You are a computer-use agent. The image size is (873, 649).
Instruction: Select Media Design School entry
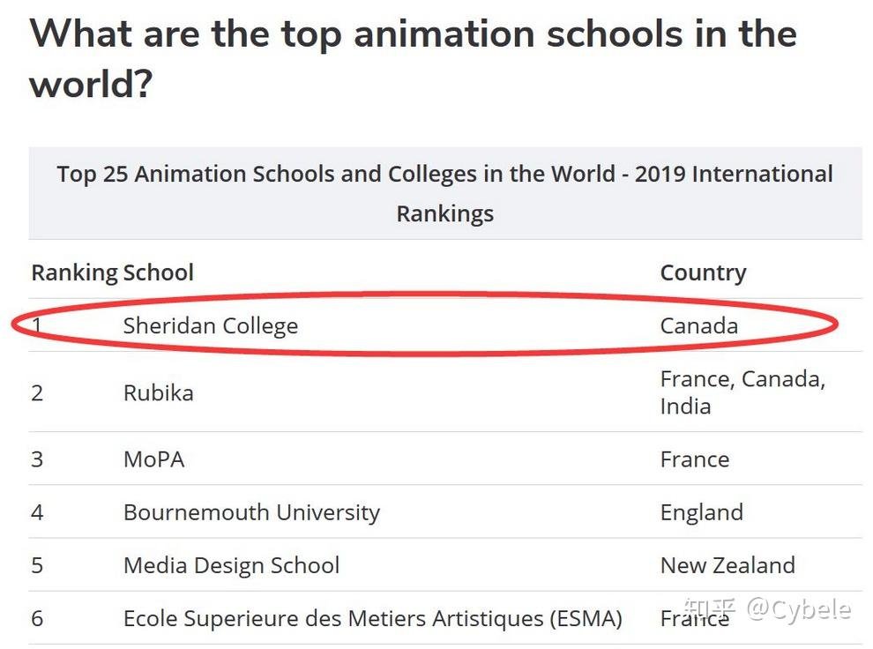tap(231, 565)
